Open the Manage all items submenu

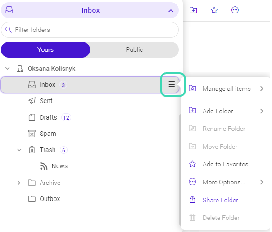click(226, 89)
